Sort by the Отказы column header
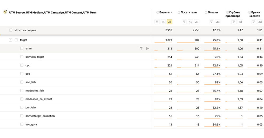Screen dimensions: 264x138 tap(213, 12)
